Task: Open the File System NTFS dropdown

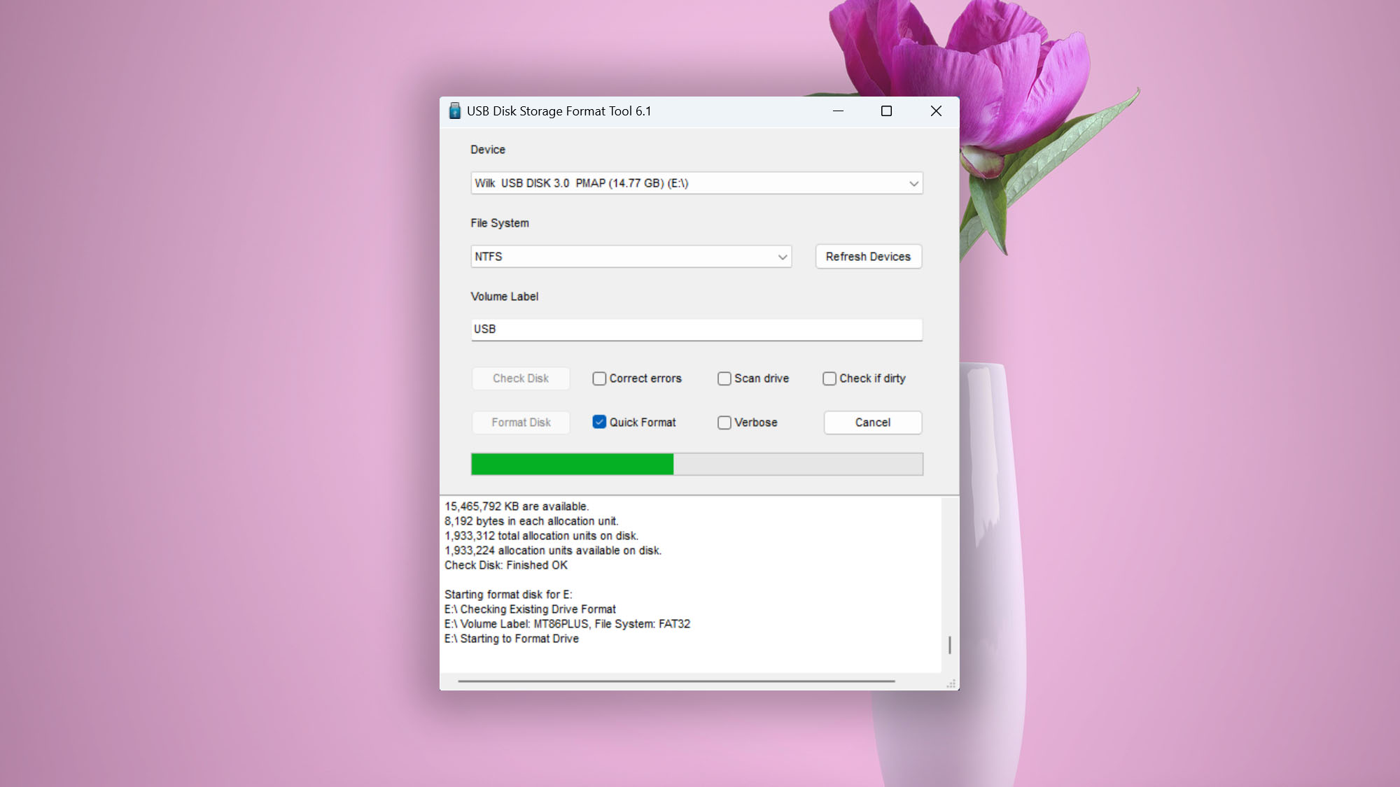Action: click(631, 257)
